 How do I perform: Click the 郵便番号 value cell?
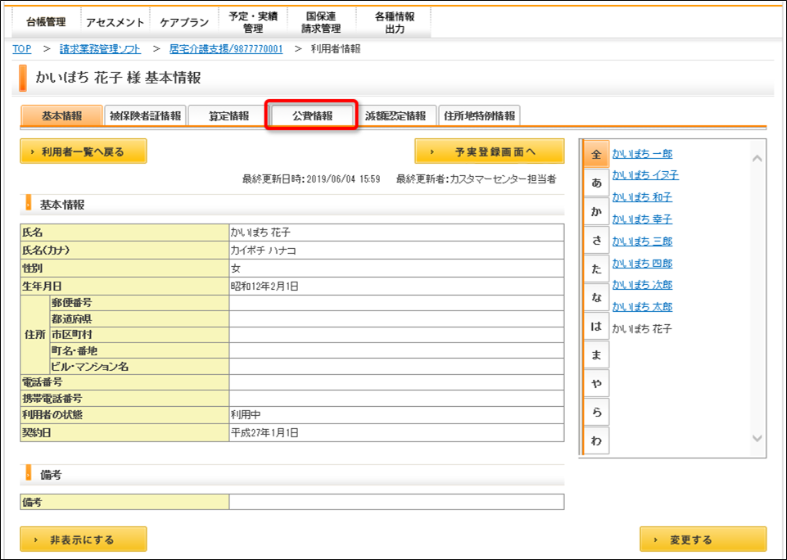396,303
